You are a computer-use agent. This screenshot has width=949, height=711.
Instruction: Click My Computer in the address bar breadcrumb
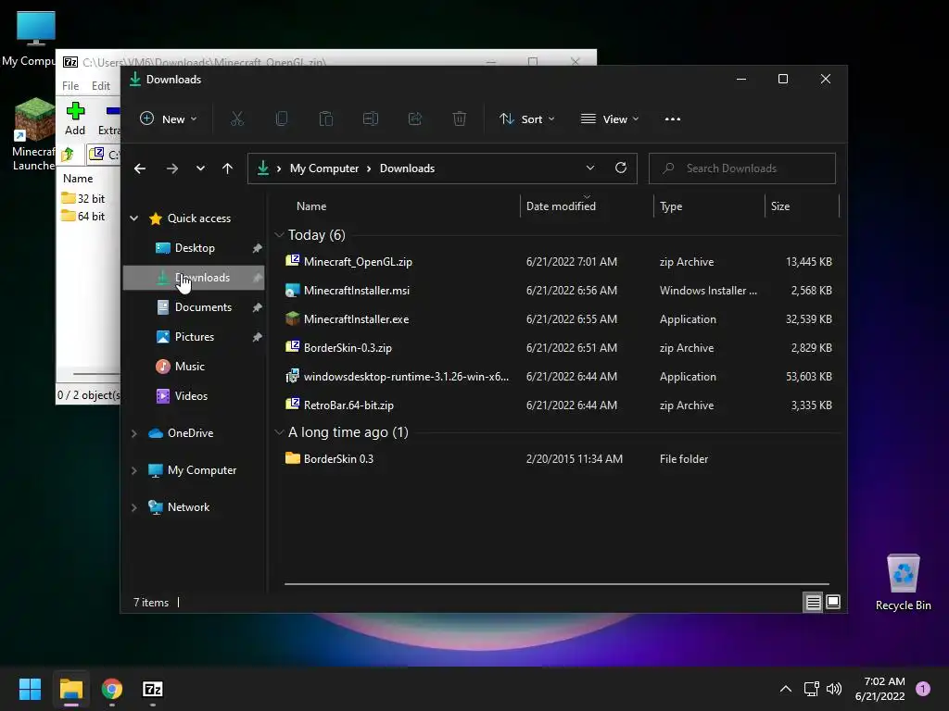323,168
